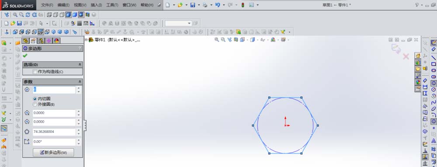
Task: Open the ConfigurationManager tab
Action: tap(41, 41)
